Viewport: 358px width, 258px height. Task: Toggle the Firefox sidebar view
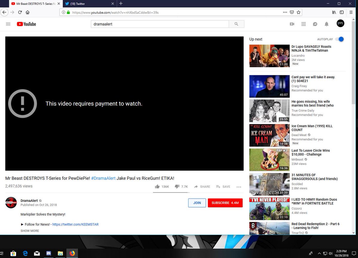[342, 12]
